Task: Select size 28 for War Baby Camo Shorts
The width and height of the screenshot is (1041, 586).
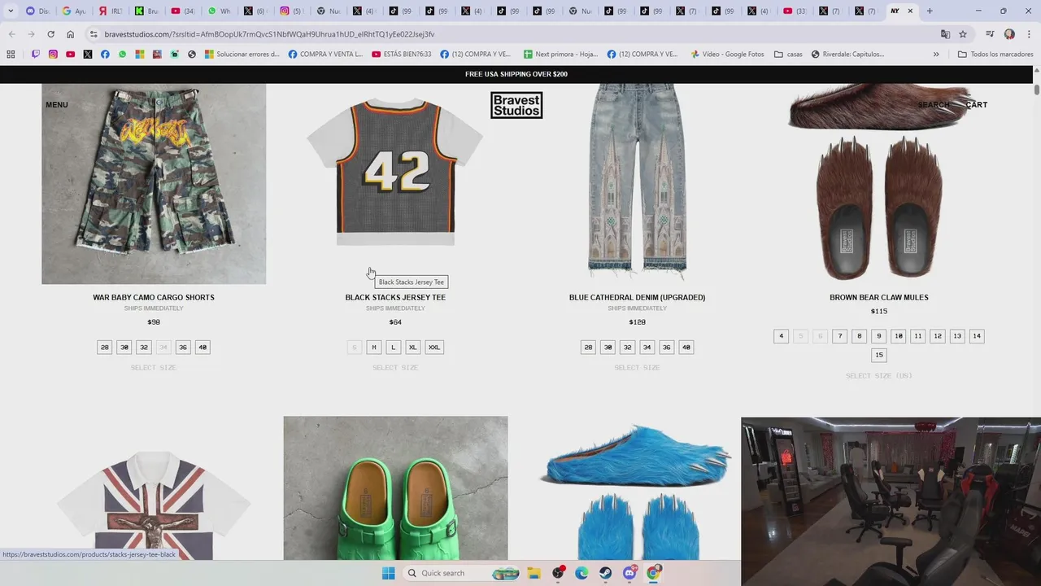Action: [104, 348]
